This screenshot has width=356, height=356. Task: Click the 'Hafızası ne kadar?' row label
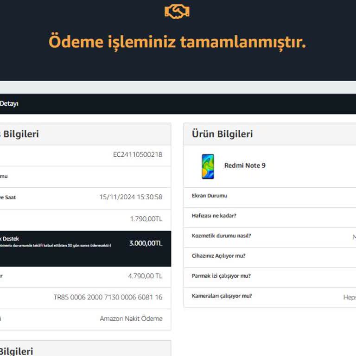(214, 216)
